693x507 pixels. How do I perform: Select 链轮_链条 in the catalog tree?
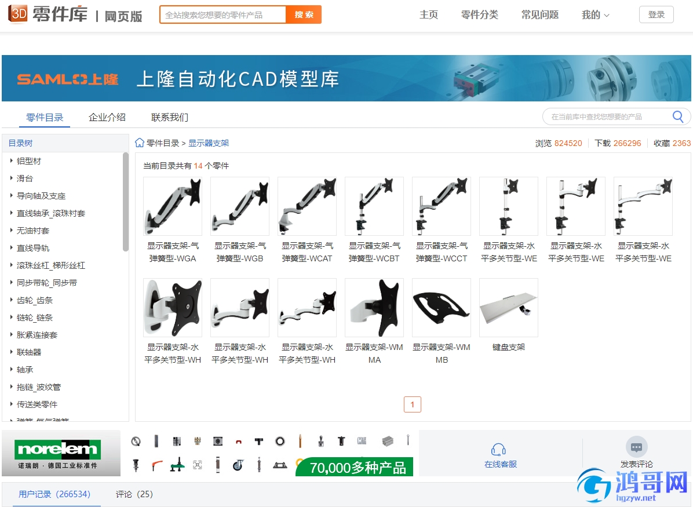click(34, 318)
